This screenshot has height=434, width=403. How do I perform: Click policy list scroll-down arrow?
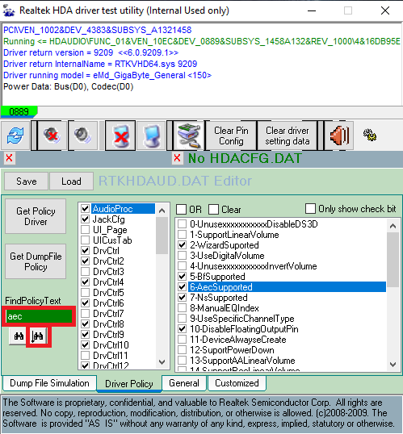click(x=162, y=361)
